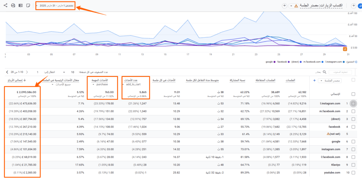Click the نسبة المشاركة column header
This screenshot has height=180, width=362.
[237, 80]
